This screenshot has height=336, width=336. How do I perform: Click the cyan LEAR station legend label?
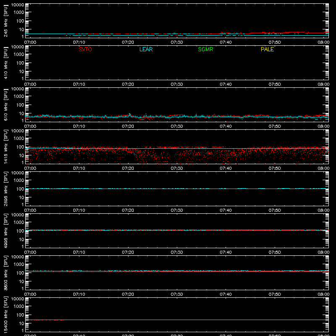click(x=146, y=49)
